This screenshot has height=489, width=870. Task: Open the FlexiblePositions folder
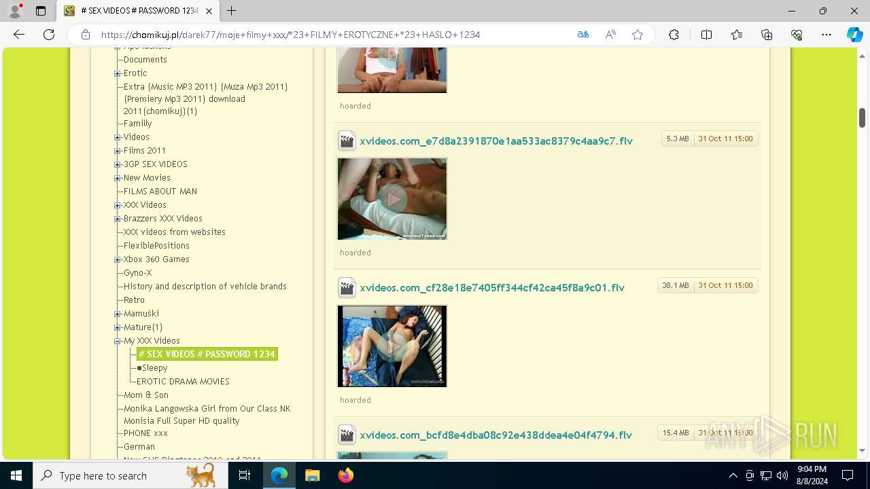click(156, 246)
